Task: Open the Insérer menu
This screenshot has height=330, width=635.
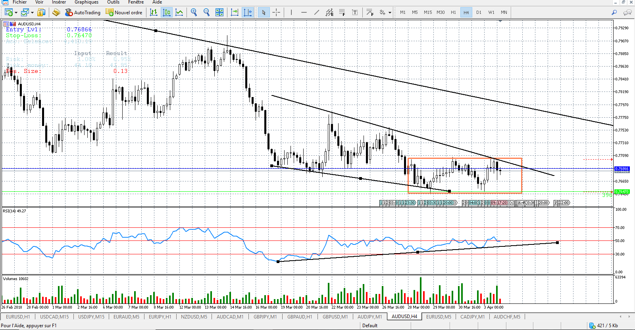Action: [59, 2]
